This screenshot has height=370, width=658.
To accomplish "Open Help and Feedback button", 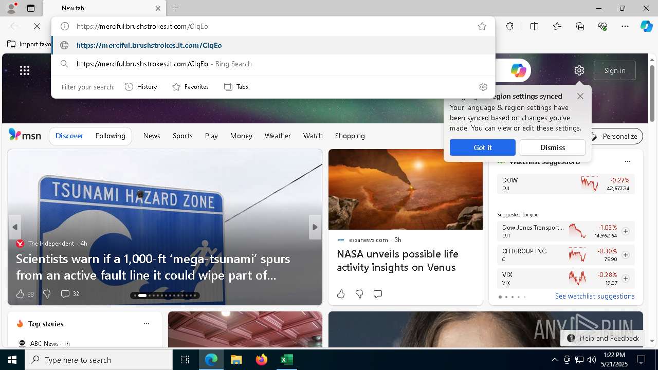I will (x=603, y=338).
